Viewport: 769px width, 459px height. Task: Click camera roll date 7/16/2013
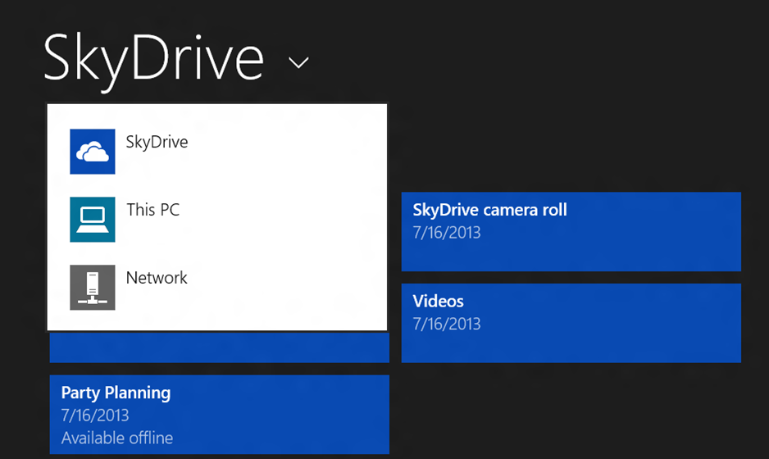pyautogui.click(x=447, y=233)
